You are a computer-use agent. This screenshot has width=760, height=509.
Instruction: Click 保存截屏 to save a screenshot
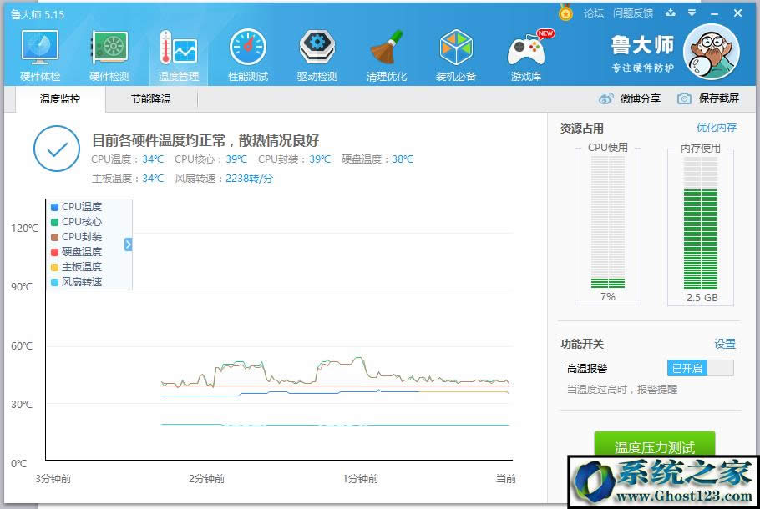(719, 98)
